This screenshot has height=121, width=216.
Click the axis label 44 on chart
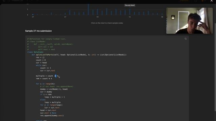[98, 17]
